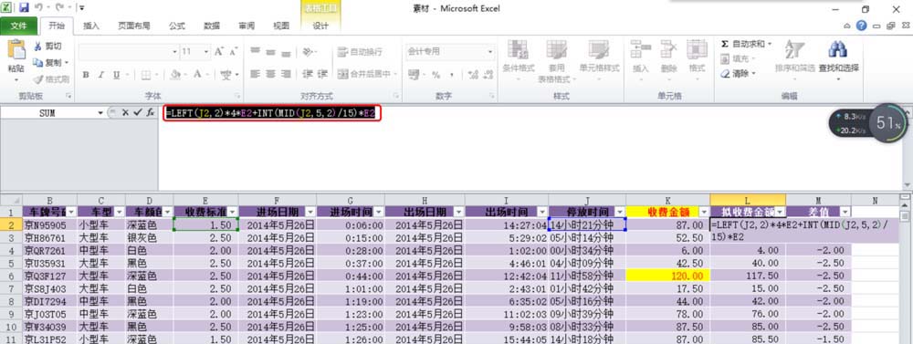
Task: Switch to 公式 (Formulas) tab
Action: (177, 26)
